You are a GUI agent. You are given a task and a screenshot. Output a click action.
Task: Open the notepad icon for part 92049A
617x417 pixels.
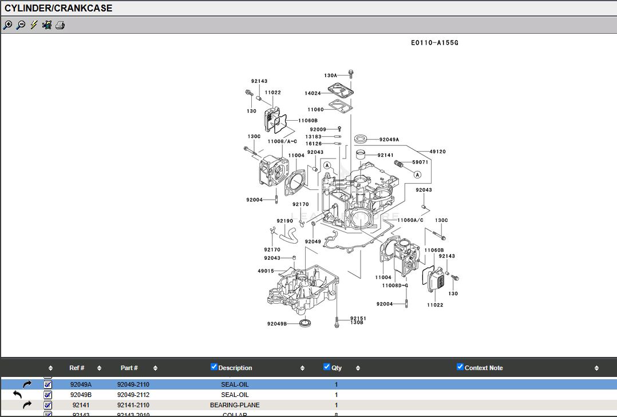[48, 384]
